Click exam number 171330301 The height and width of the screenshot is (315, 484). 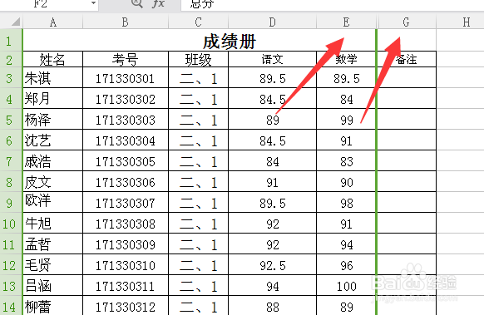pos(126,78)
